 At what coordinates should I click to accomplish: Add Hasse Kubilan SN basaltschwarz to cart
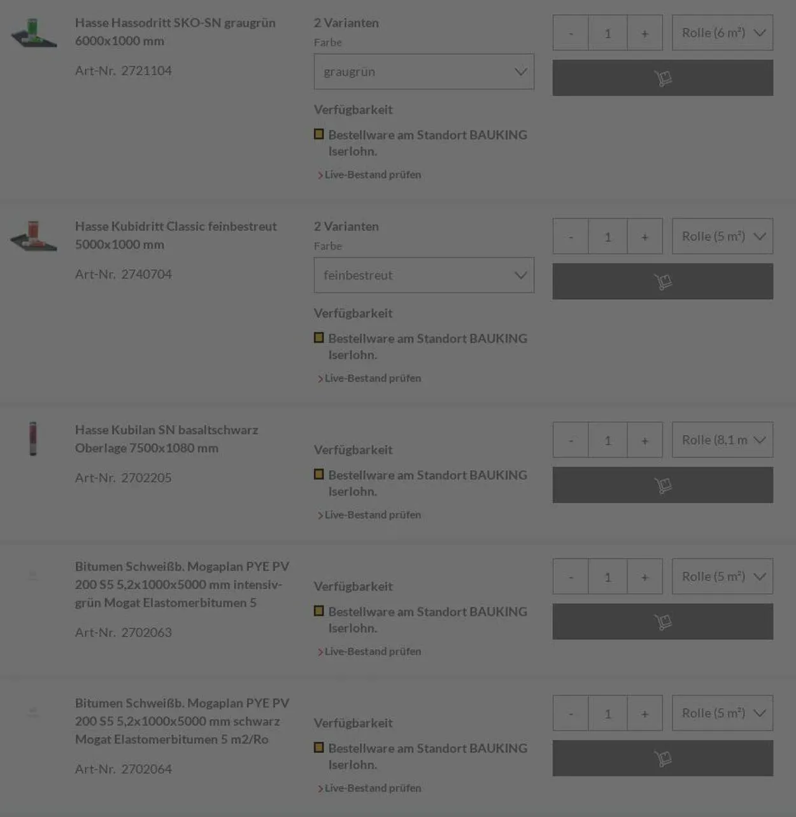[662, 485]
